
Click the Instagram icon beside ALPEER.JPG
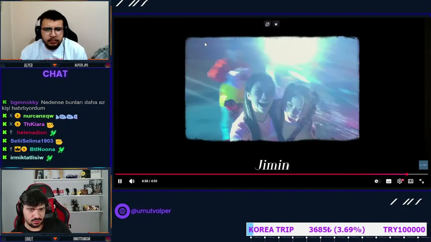(108, 65)
